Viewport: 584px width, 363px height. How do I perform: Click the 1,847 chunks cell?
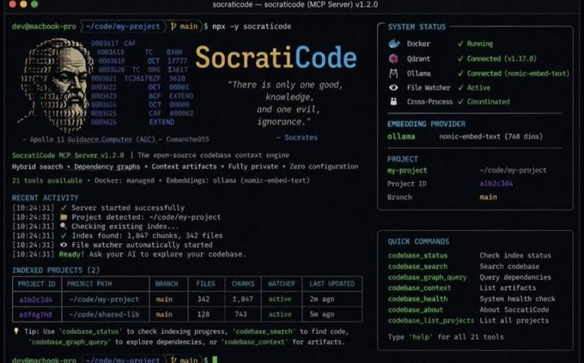tap(242, 299)
